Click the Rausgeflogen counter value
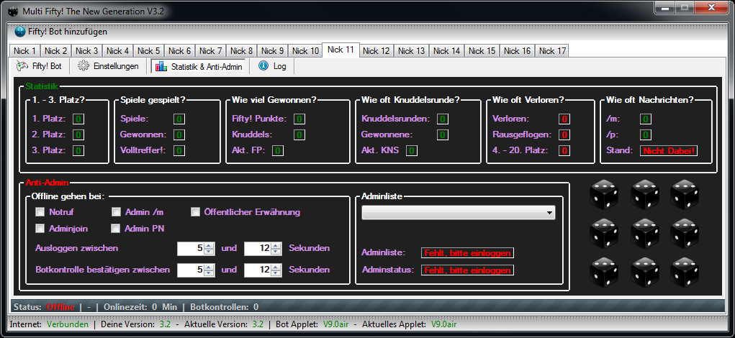The height and width of the screenshot is (338, 735). tap(564, 134)
